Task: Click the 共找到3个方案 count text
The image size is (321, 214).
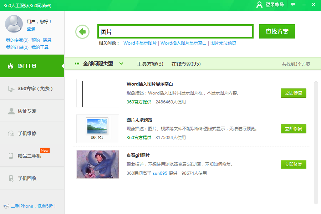Action: (296, 64)
